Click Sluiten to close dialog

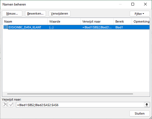140,113
